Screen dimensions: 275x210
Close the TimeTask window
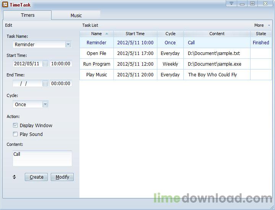[265, 3]
